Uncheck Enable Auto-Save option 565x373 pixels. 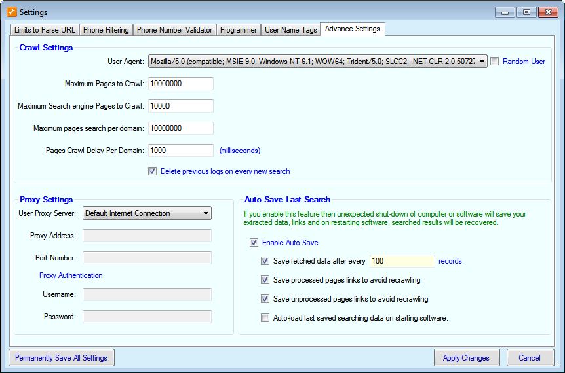[254, 243]
